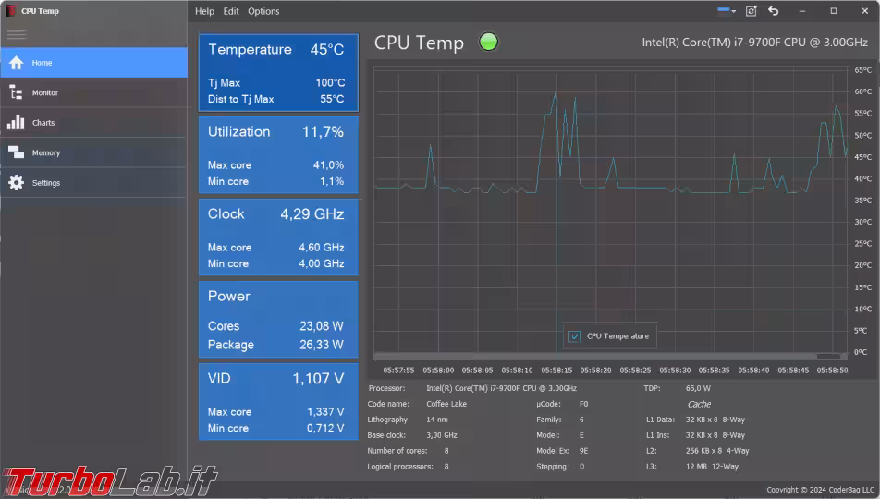Maximize the CPU Temp window
The image size is (880, 499).
click(834, 11)
